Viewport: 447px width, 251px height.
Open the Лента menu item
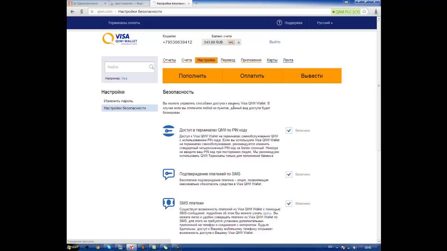288,60
